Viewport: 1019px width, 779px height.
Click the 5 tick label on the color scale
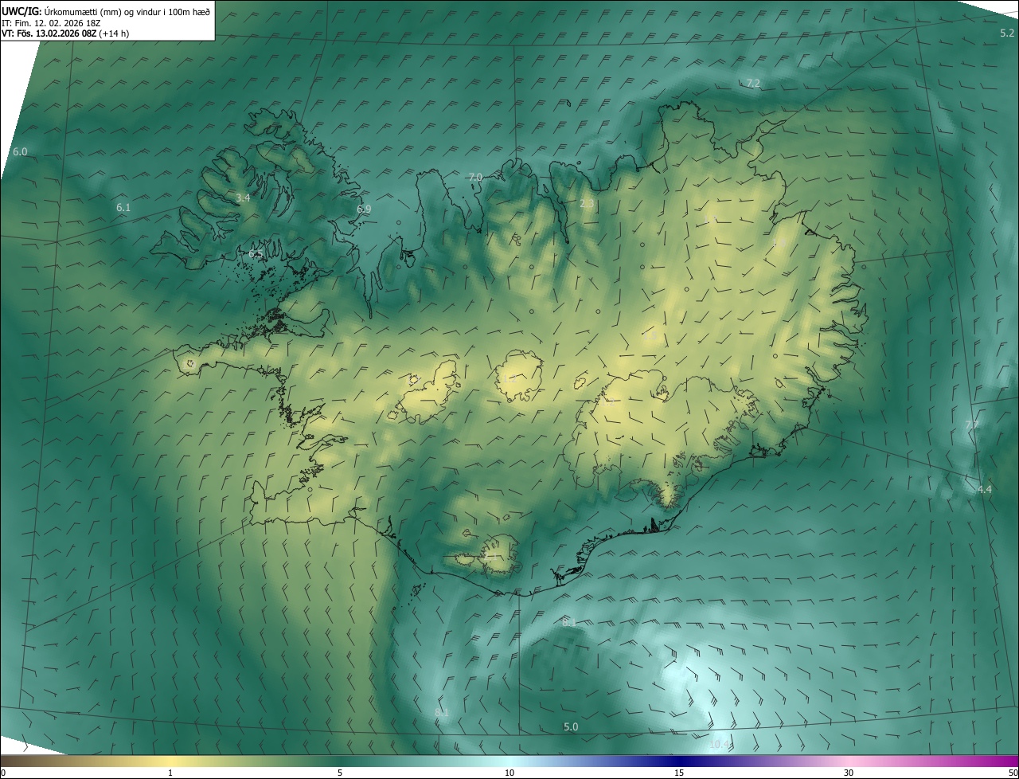[340, 773]
